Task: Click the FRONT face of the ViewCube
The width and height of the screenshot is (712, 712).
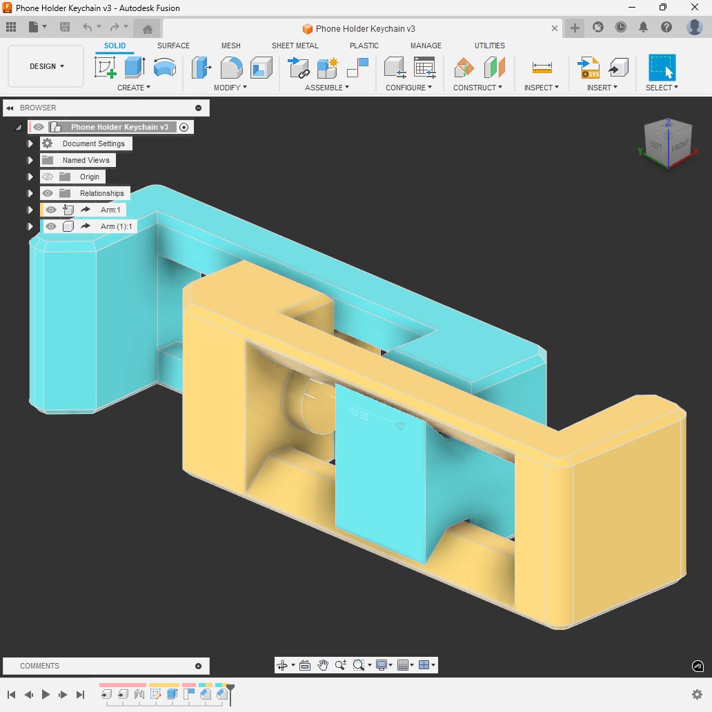Action: coord(680,148)
